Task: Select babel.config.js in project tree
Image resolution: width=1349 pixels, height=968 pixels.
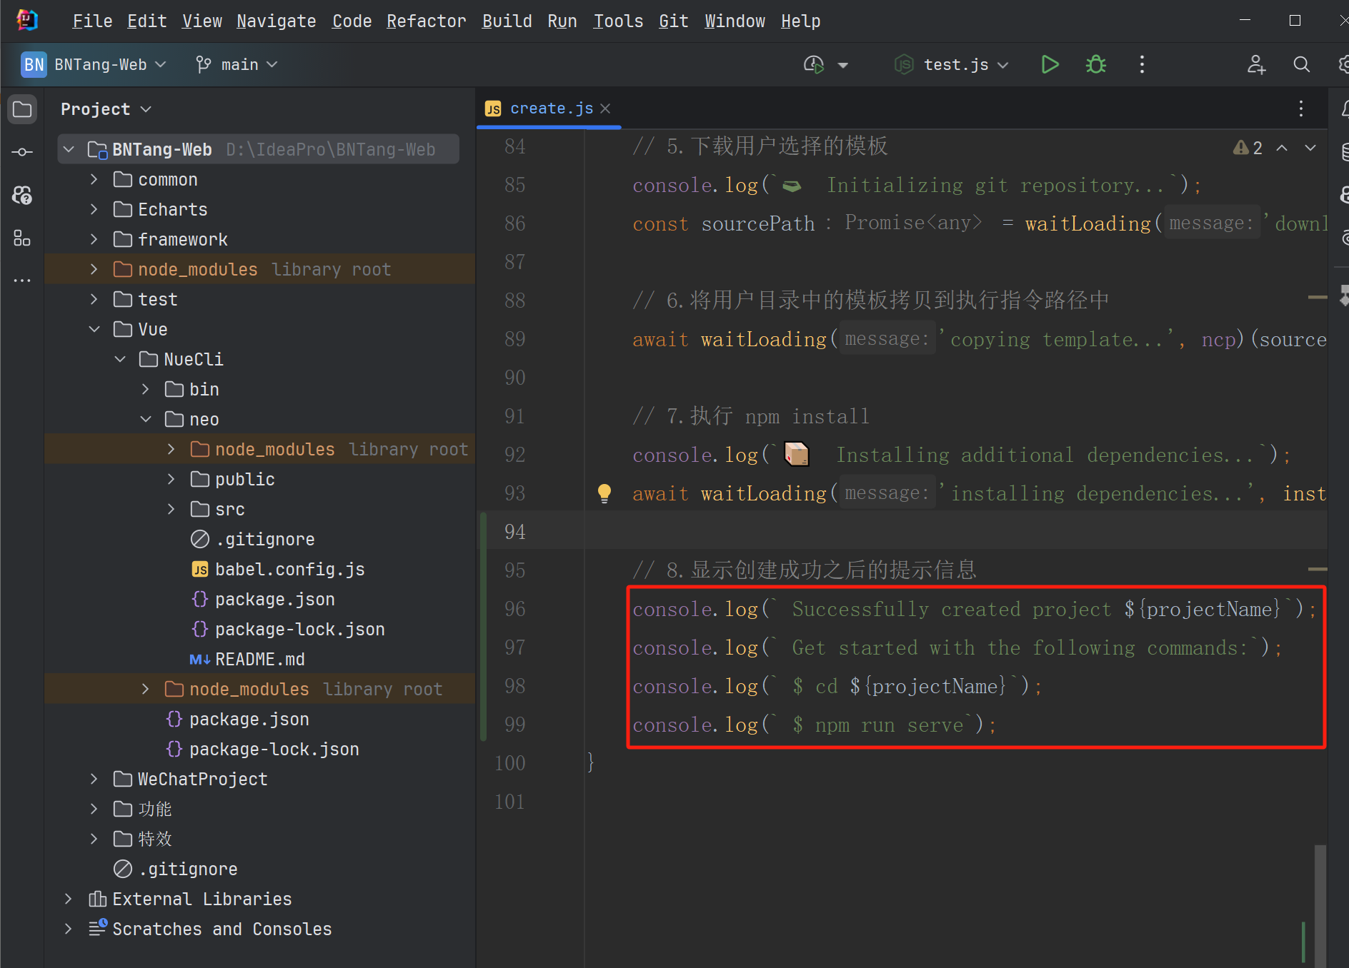Action: pos(289,569)
